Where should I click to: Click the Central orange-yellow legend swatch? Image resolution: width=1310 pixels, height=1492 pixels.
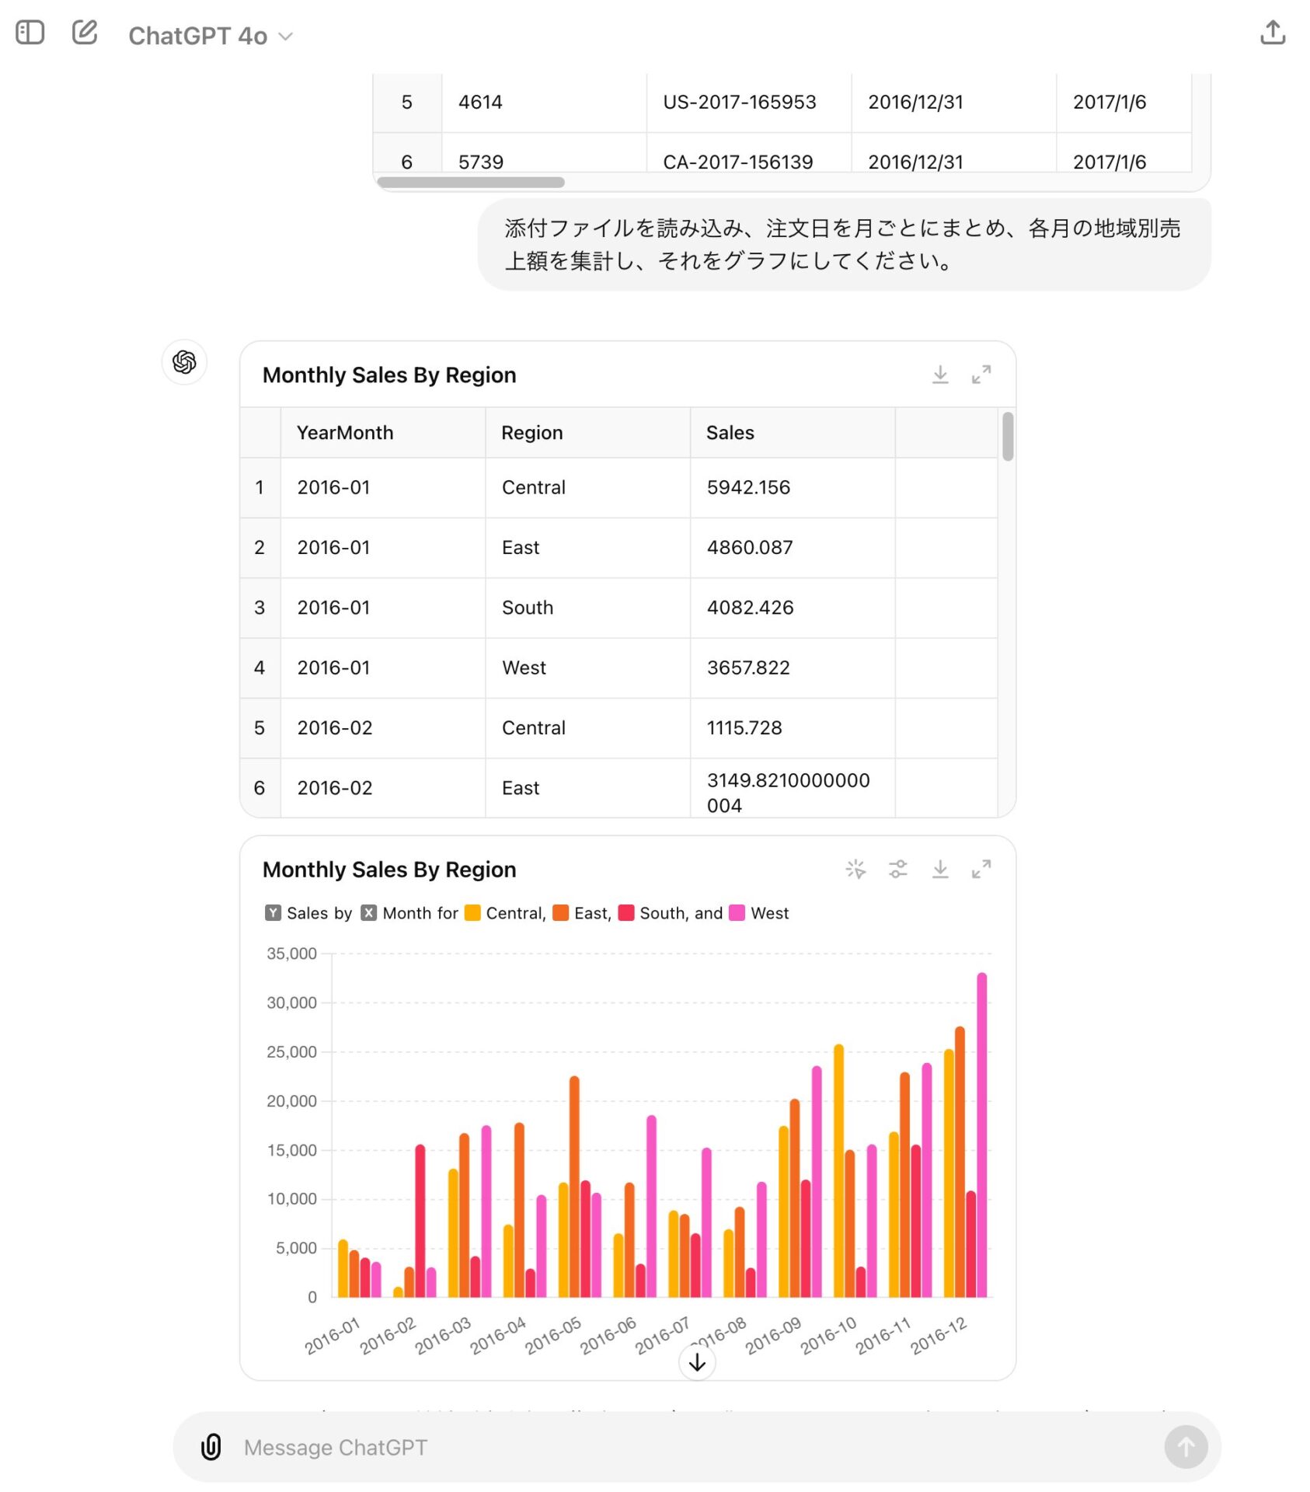tap(472, 913)
